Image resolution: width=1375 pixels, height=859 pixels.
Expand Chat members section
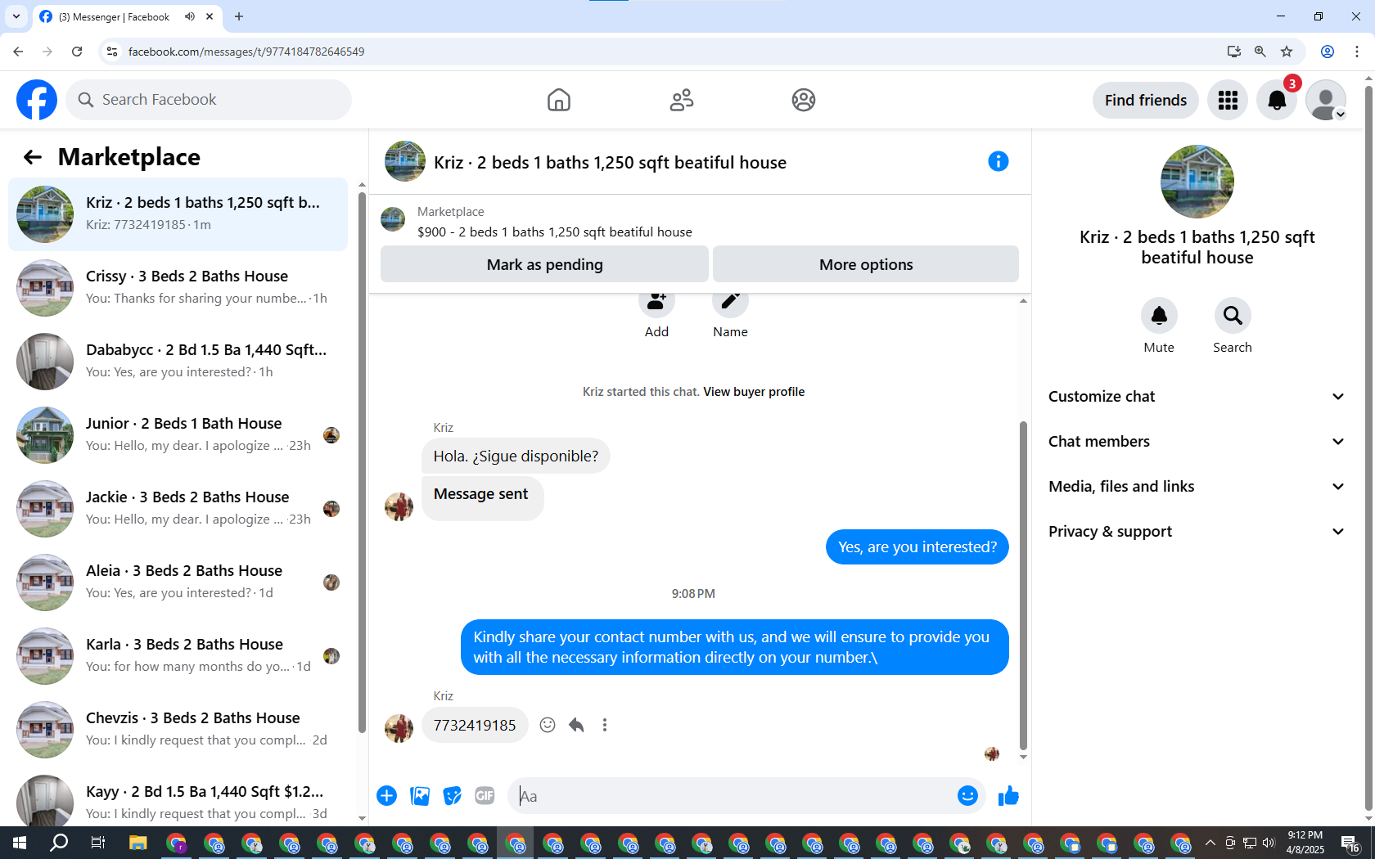pyautogui.click(x=1197, y=442)
